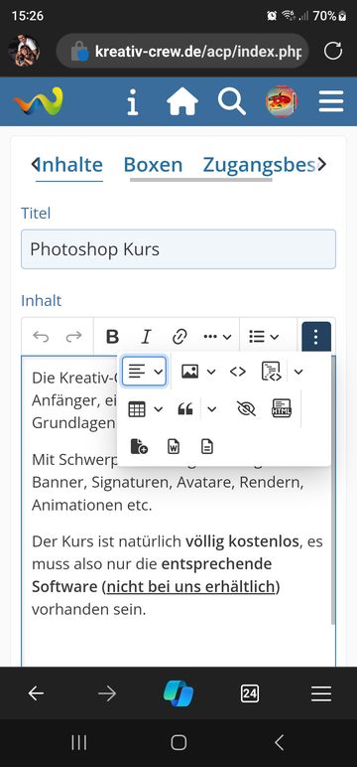Open the list type dropdown
Image resolution: width=357 pixels, height=767 pixels.
264,337
